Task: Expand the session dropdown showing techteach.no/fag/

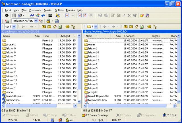Action: pyautogui.click(x=36, y=21)
